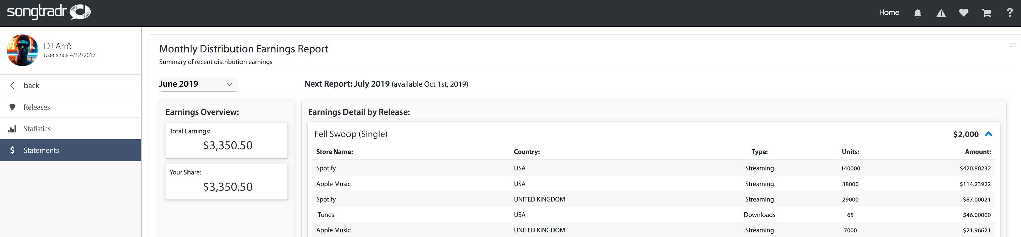This screenshot has width=1021, height=237.
Task: Select the 38000 units cell
Action: tap(850, 184)
